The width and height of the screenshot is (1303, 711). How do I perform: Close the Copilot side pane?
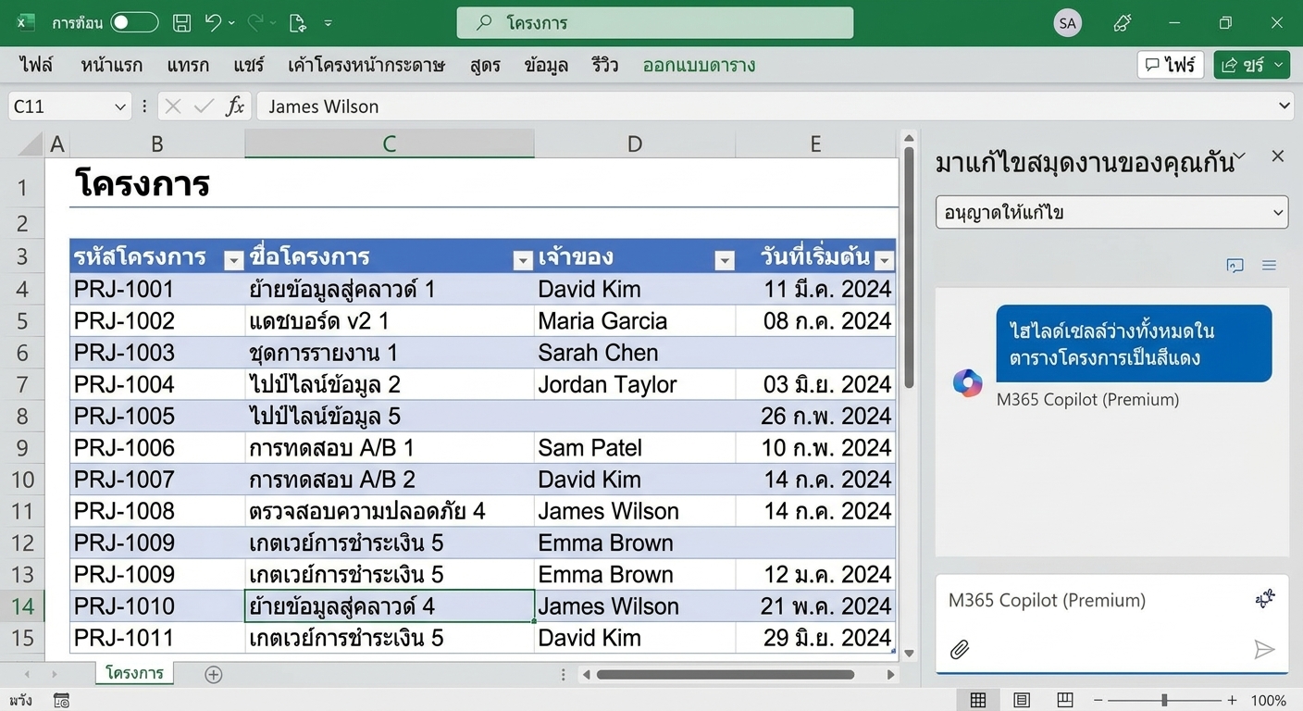pos(1278,156)
